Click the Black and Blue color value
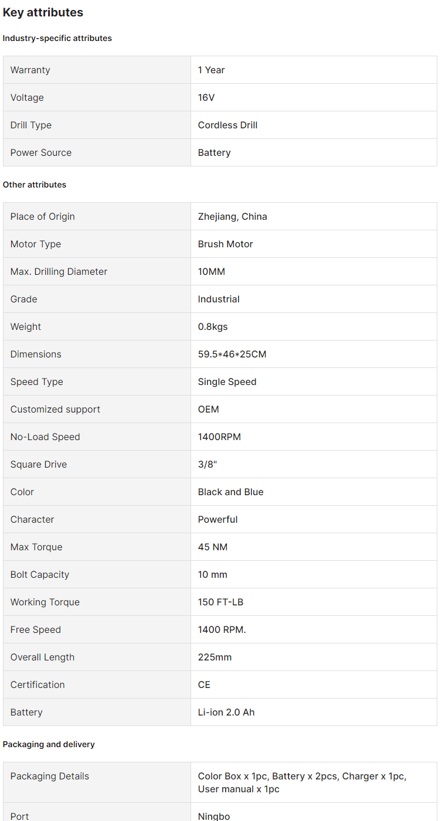The width and height of the screenshot is (442, 821). tap(230, 492)
